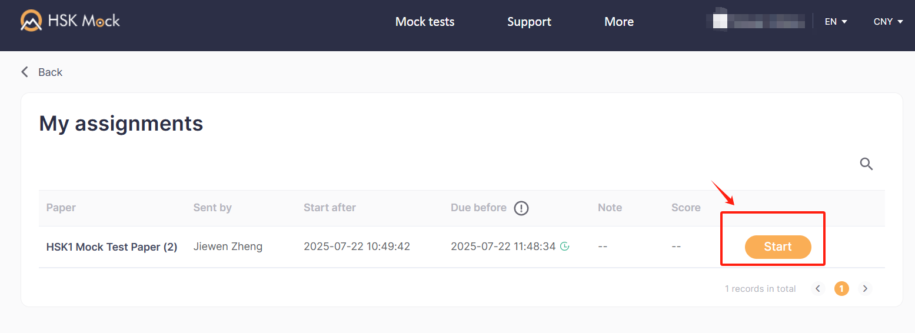Click the Paper column header
The image size is (915, 333).
tap(61, 208)
